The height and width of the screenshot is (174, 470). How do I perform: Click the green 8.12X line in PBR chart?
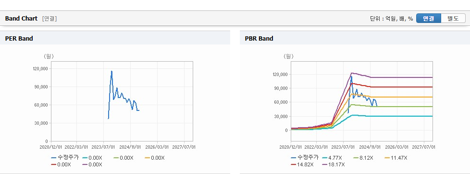(x=402, y=107)
